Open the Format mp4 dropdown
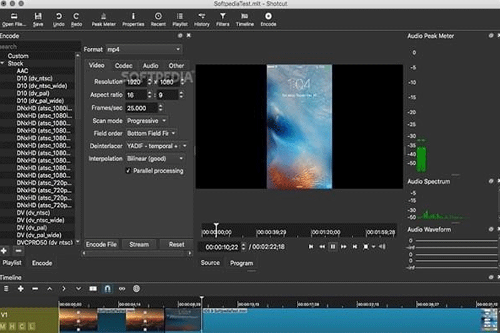The image size is (500, 333). click(x=142, y=49)
